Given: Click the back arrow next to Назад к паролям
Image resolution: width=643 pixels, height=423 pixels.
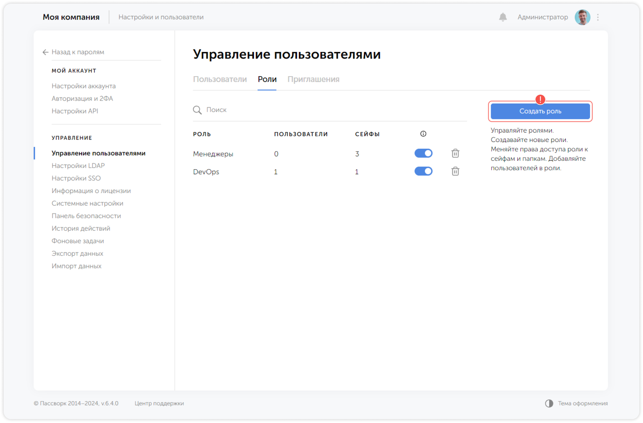Looking at the screenshot, I should point(45,52).
